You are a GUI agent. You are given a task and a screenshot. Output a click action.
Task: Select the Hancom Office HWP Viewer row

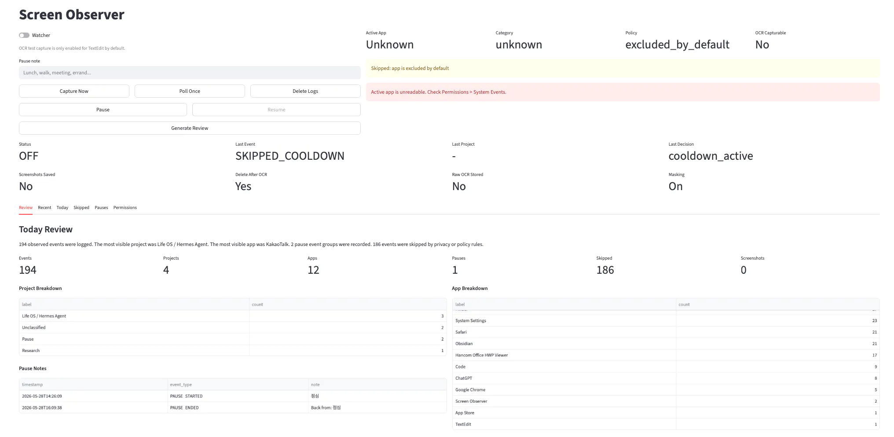point(666,355)
